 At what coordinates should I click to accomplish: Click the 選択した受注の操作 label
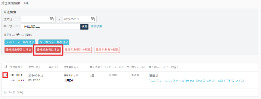click(18, 35)
